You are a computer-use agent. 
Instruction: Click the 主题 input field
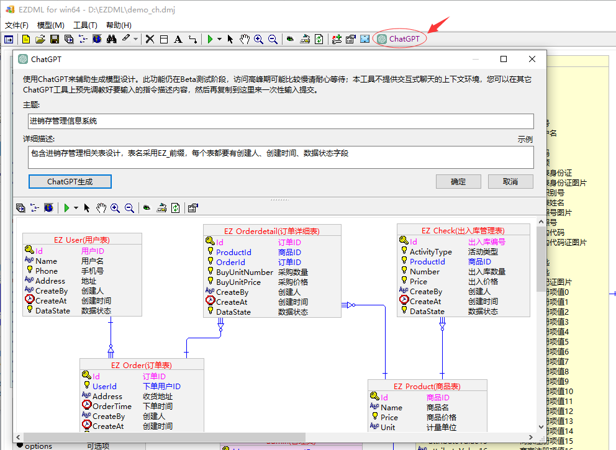[281, 121]
